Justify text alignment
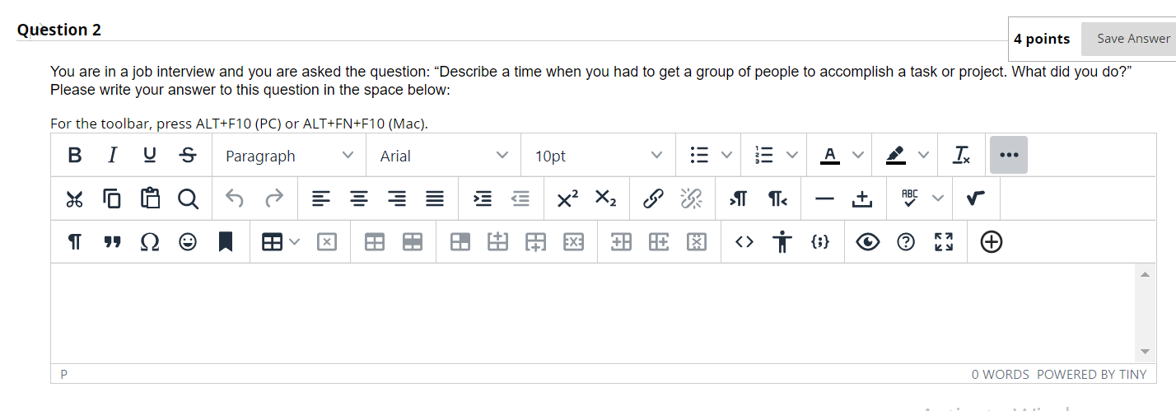The image size is (1176, 411). [435, 198]
